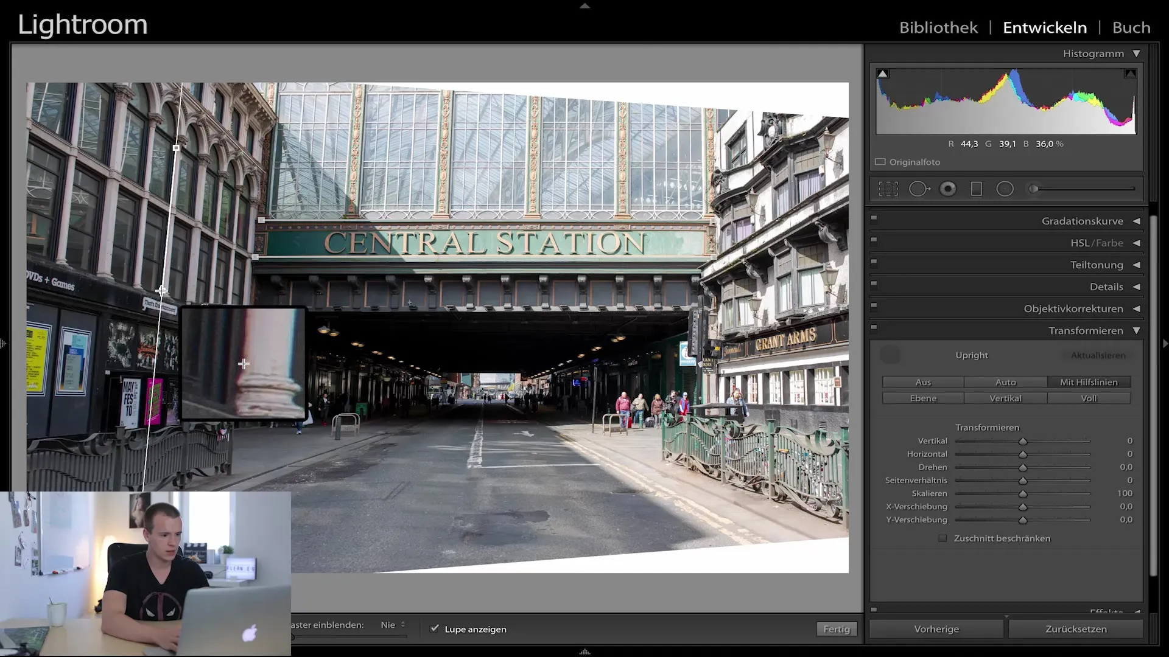Screen dimensions: 1169x657
Task: Apply Upright Voll correction
Action: 1089,398
